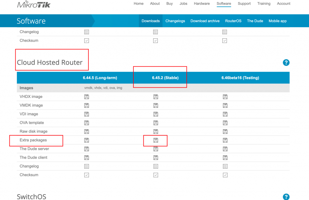This screenshot has height=200, width=309.
Task: Open CHR Changelog for 6.44.5 Long-term
Action: 87,166
